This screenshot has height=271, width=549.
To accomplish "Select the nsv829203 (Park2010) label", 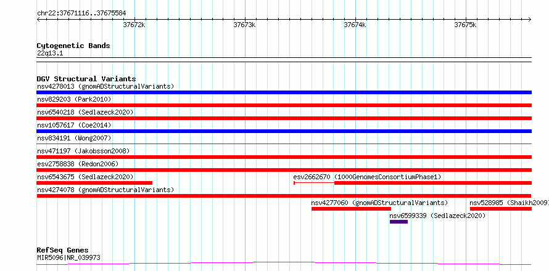I will click(74, 99).
